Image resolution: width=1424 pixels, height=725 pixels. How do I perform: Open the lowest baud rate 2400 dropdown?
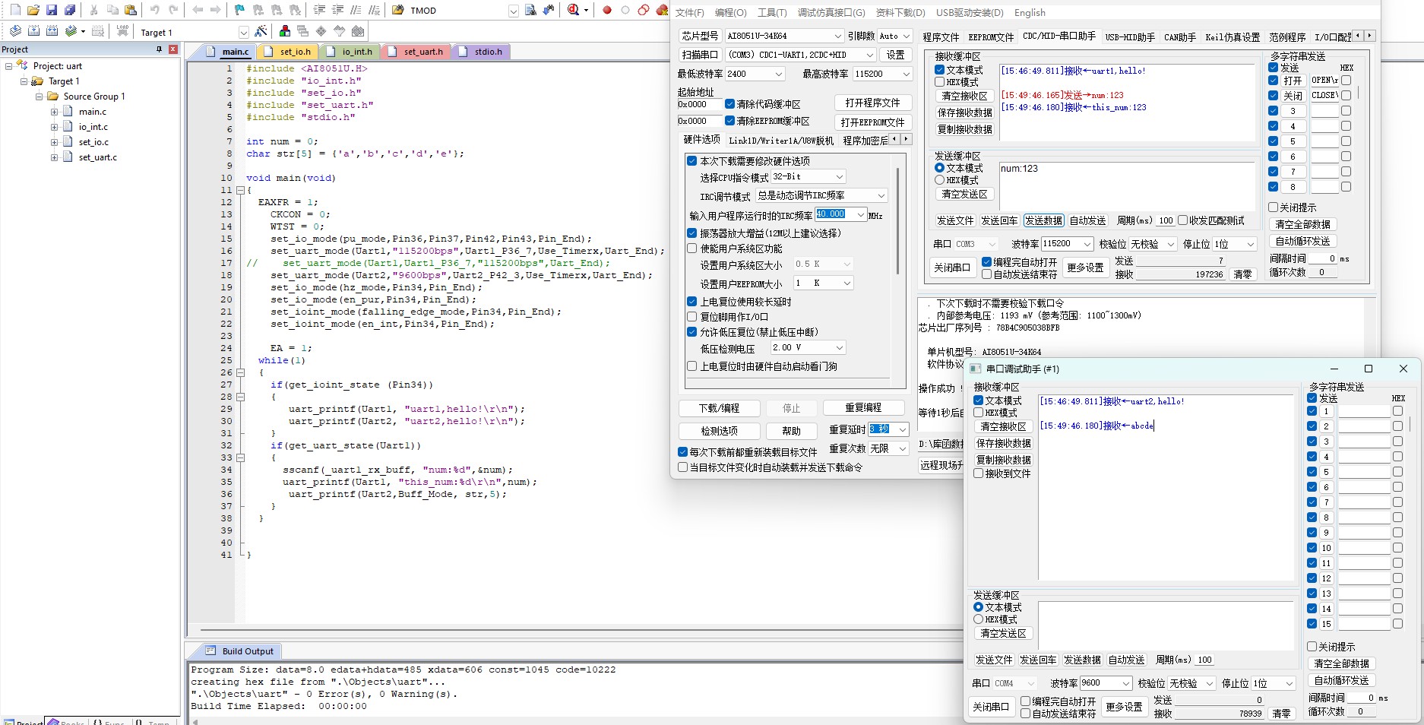coord(778,74)
